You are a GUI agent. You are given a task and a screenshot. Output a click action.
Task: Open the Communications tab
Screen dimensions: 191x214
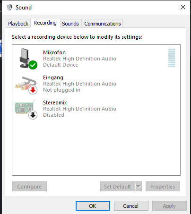(103, 24)
